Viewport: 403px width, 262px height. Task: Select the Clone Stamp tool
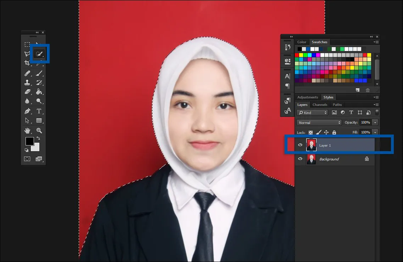[28, 82]
